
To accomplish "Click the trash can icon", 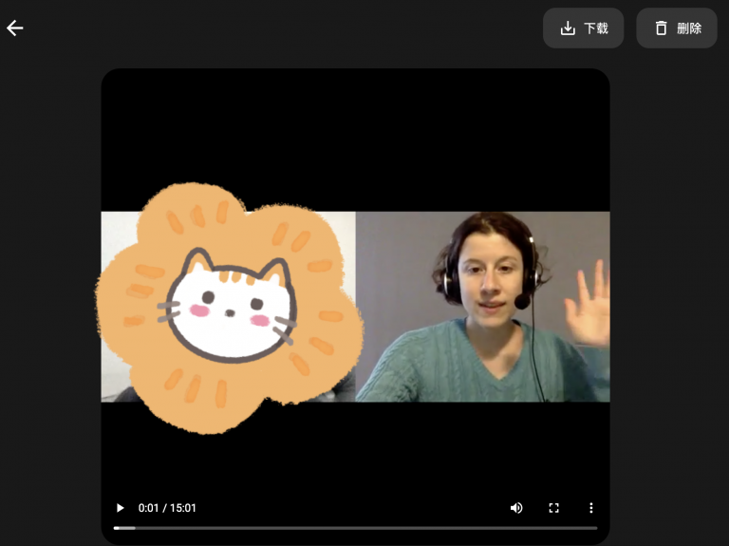I will tap(662, 28).
